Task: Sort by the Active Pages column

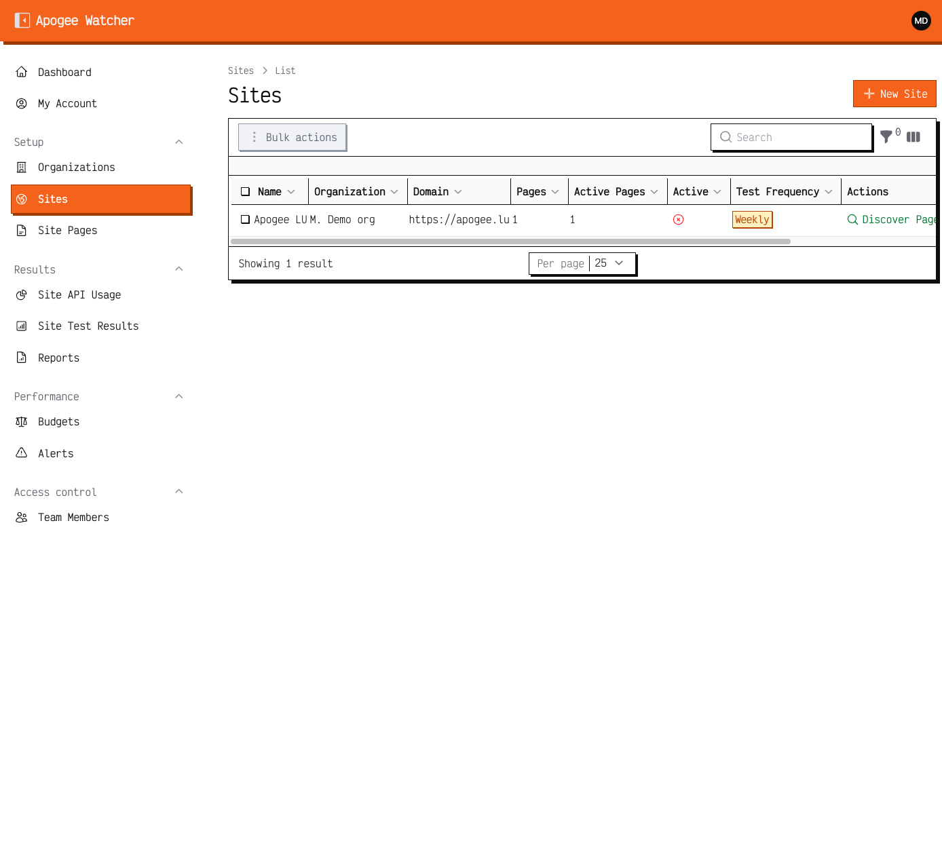Action: click(x=616, y=192)
